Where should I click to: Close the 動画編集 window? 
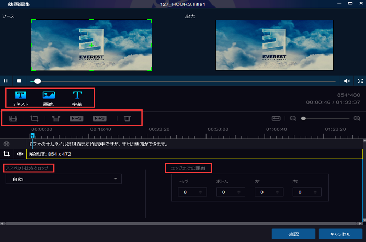coord(361,3)
